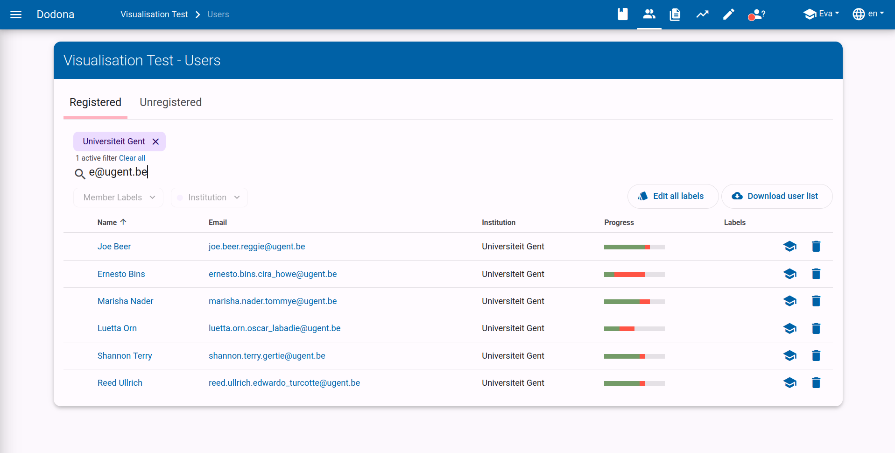Email luetta.orn.oscar_labadie@ugent.be
This screenshot has width=895, height=453.
pos(275,328)
